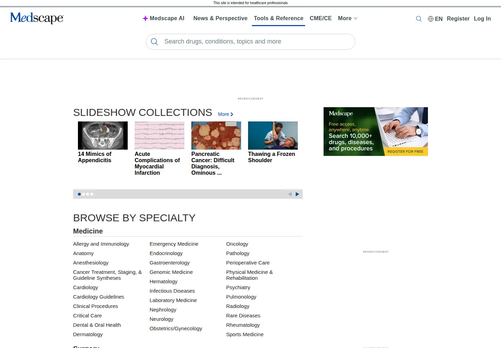Open Oncology specialty
This screenshot has height=348, width=501.
coord(237,244)
